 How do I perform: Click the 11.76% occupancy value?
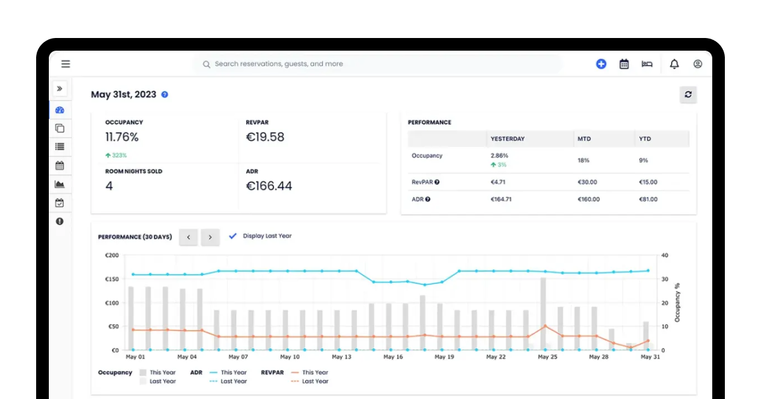coord(122,137)
